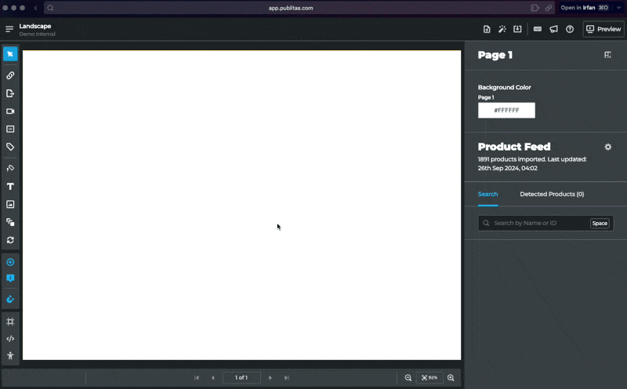Select the product tag tool
Viewport: 627px width, 389px height.
coord(10,147)
